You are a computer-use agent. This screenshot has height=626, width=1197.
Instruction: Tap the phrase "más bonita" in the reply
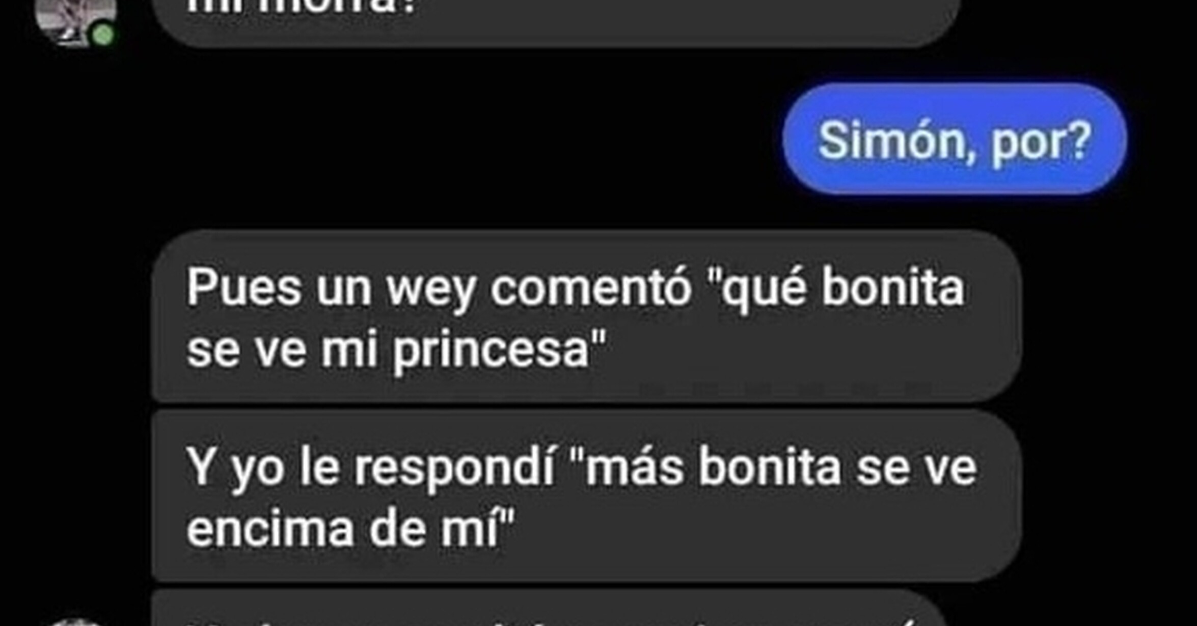pyautogui.click(x=713, y=467)
